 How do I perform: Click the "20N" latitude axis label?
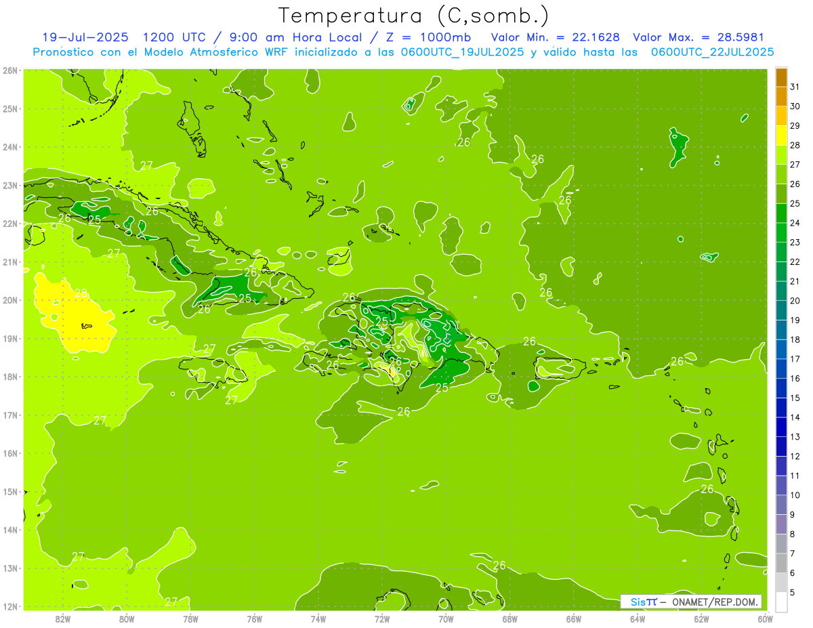[x=10, y=300]
